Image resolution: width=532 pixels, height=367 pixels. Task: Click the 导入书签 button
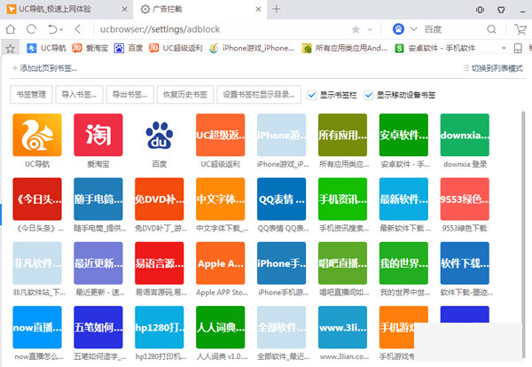click(79, 95)
